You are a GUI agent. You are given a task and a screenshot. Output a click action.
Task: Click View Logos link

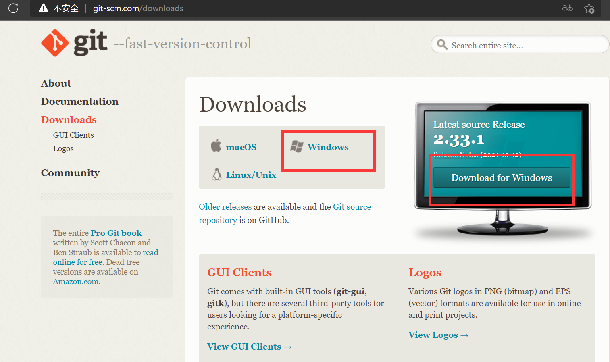click(x=438, y=335)
